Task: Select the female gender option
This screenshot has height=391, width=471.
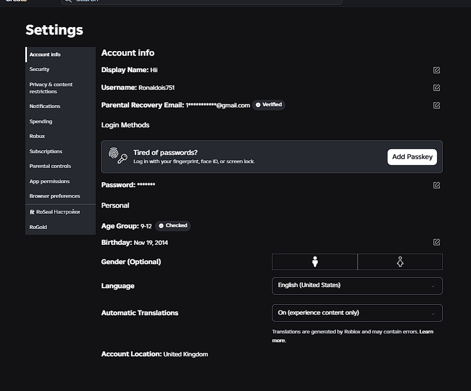Action: pos(400,262)
